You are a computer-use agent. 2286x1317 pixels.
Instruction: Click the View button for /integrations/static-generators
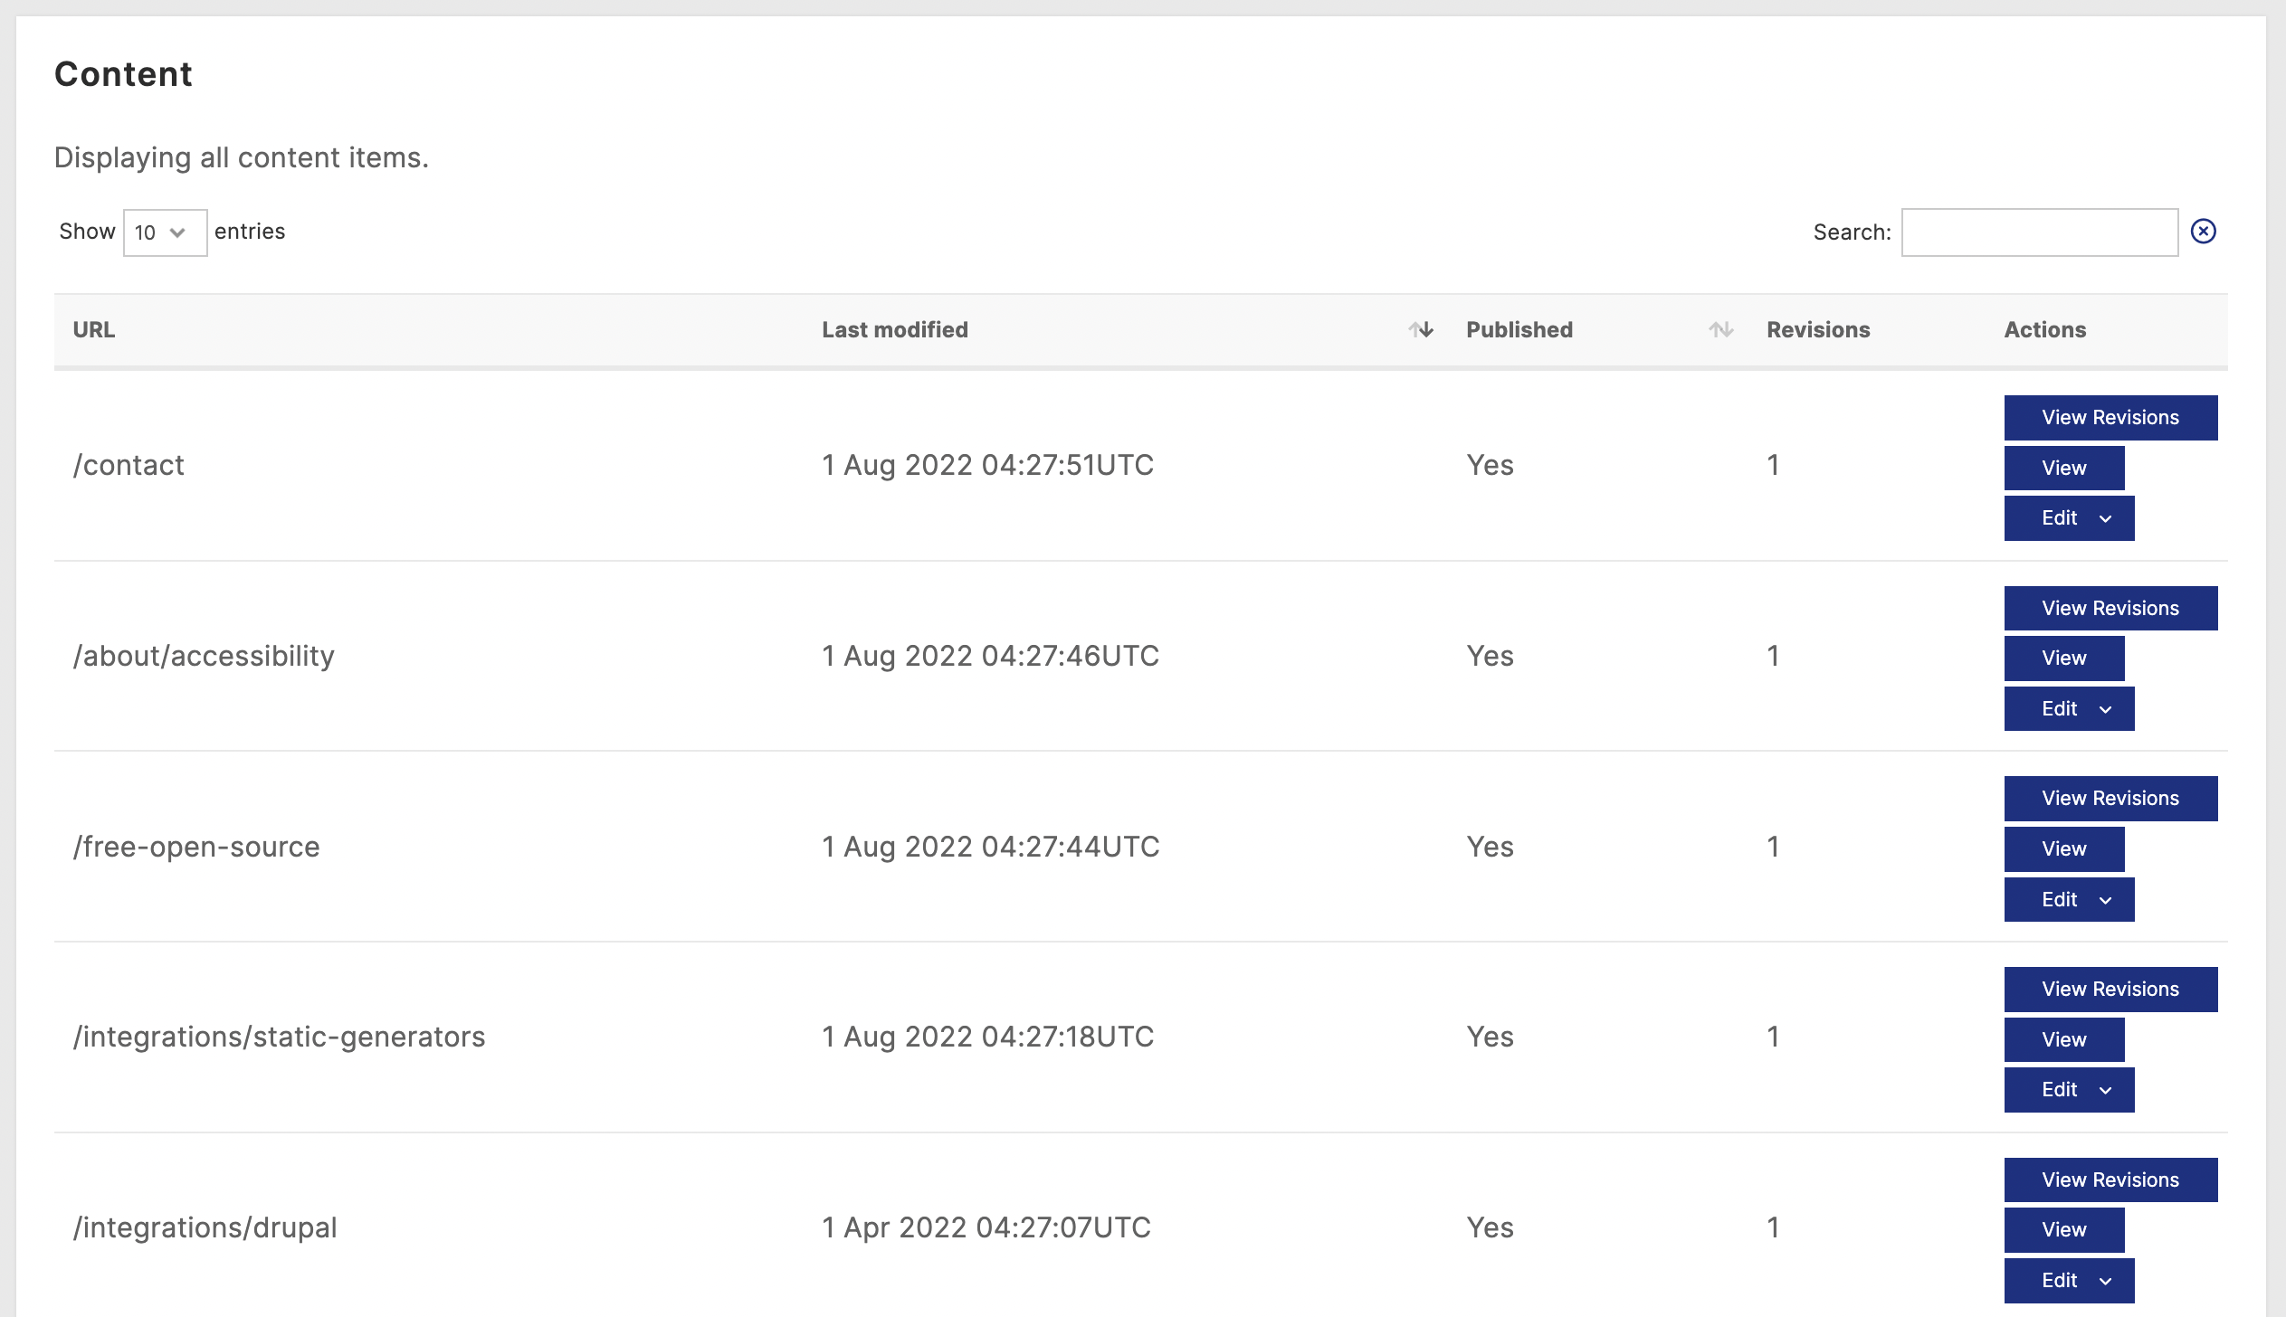[x=2063, y=1039]
